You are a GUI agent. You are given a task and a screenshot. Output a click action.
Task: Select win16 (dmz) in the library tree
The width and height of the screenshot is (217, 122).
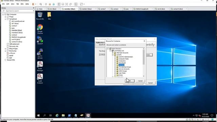pyautogui.click(x=16, y=39)
